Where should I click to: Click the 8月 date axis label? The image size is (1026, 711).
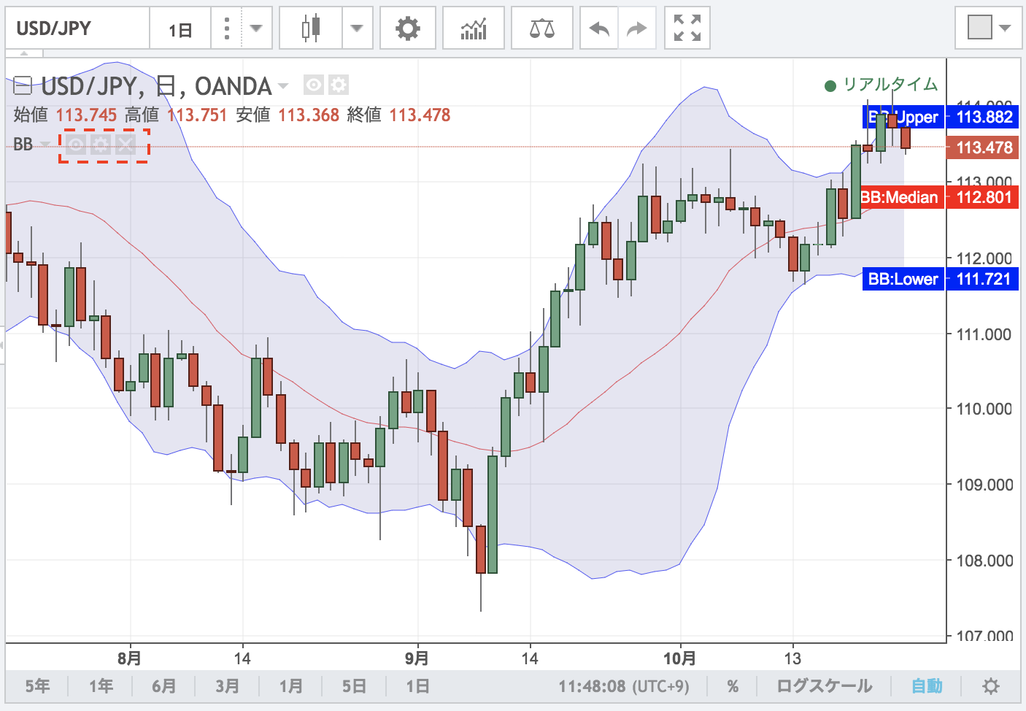pos(130,658)
